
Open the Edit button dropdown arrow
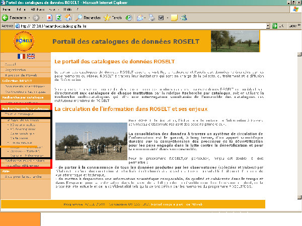coord(168,18)
